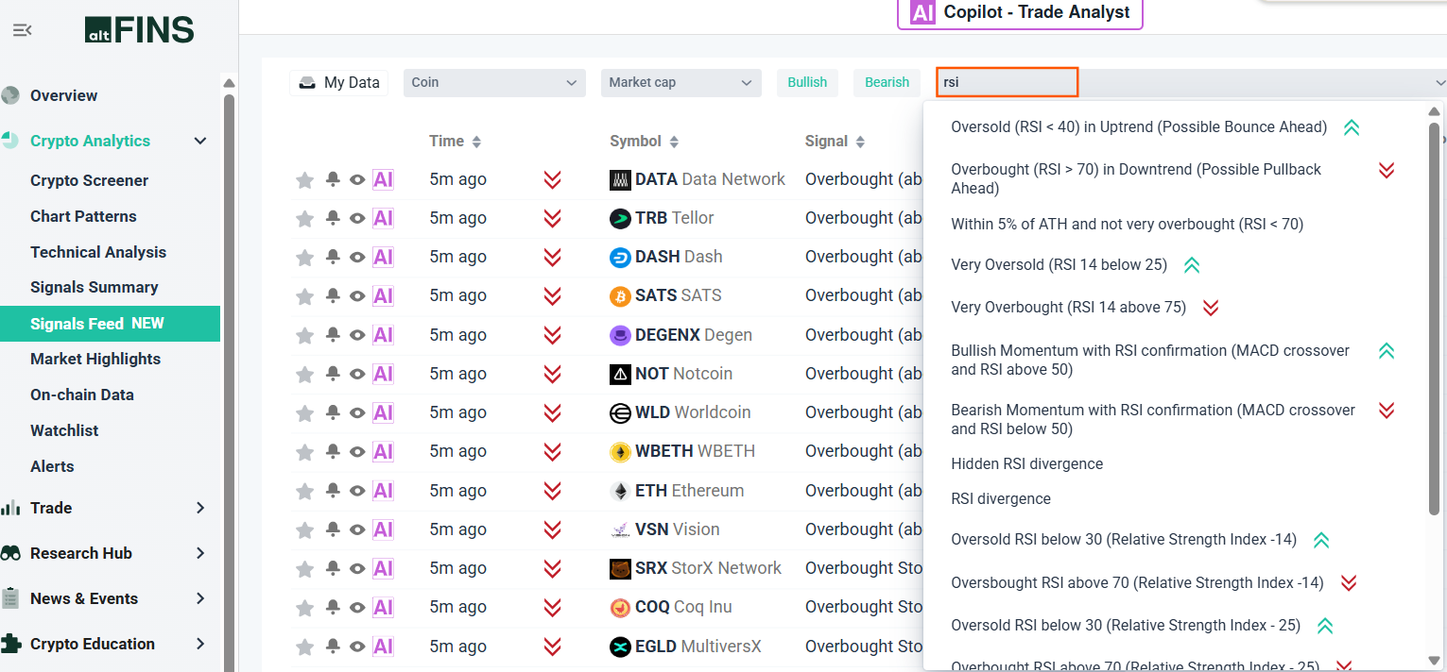Sort table by Signal column
Image resolution: width=1447 pixels, height=672 pixels.
click(x=835, y=141)
